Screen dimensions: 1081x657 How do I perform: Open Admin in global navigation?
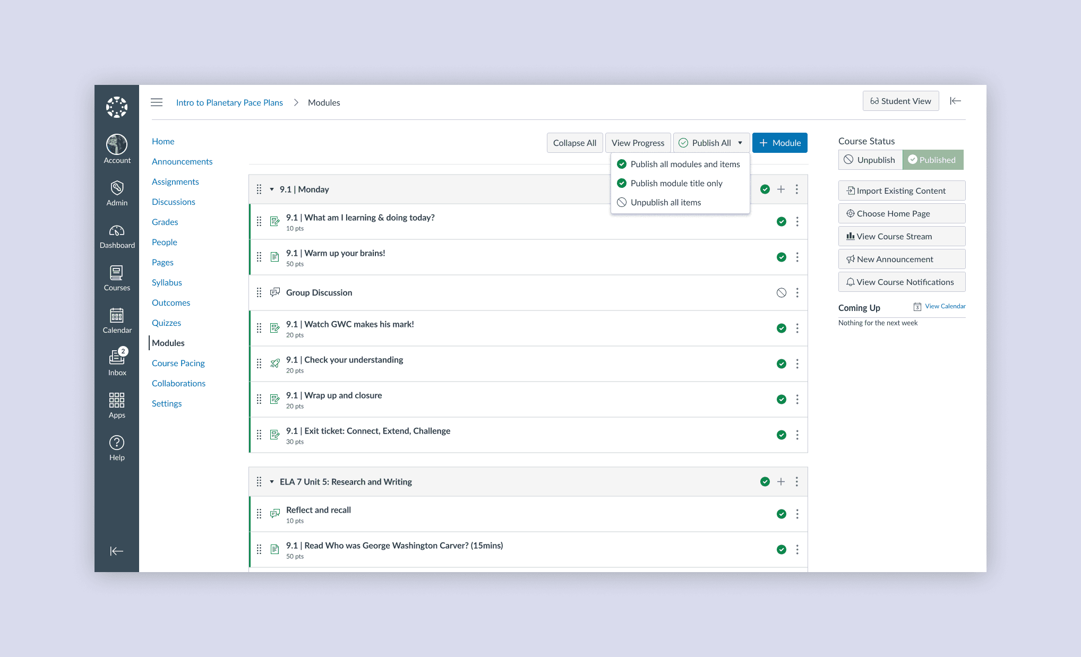coord(117,193)
